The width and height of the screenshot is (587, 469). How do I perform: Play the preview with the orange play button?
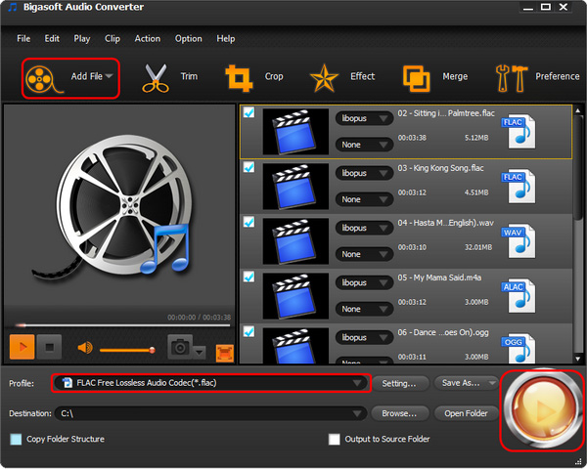[23, 347]
